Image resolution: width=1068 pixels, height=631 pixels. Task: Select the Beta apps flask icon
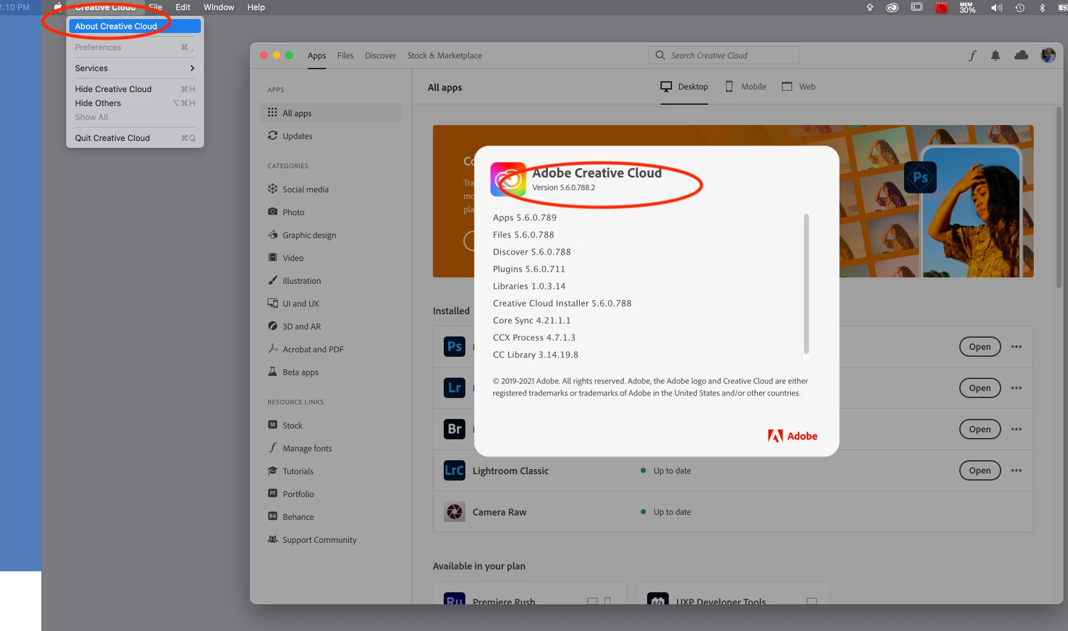click(x=272, y=371)
